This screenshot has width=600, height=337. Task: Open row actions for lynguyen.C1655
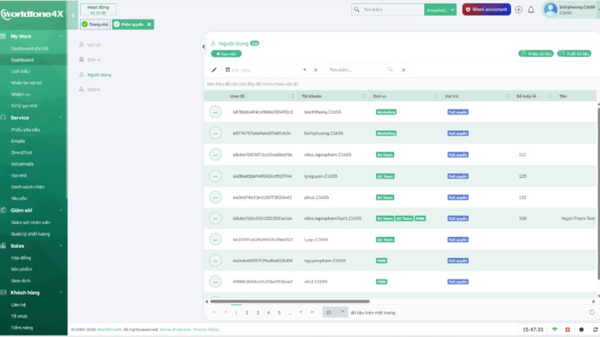(x=216, y=176)
